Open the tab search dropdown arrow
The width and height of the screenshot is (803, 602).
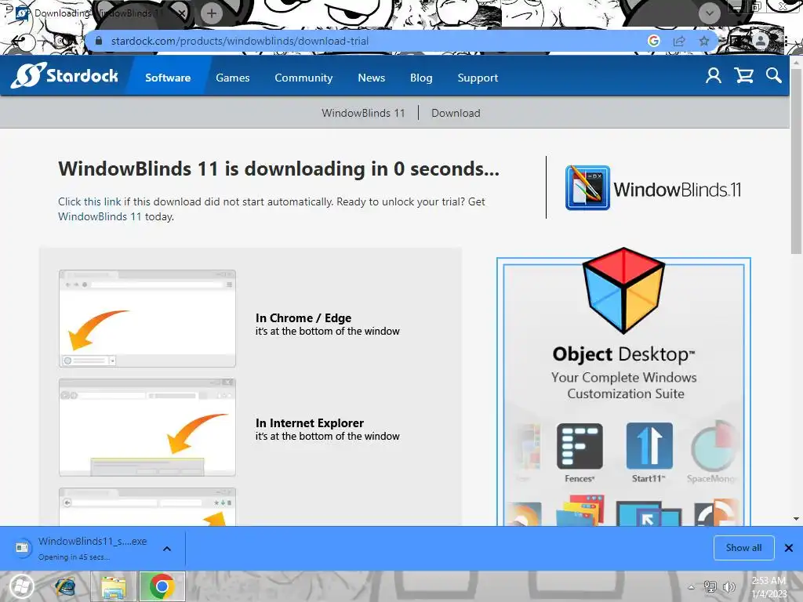pos(709,13)
